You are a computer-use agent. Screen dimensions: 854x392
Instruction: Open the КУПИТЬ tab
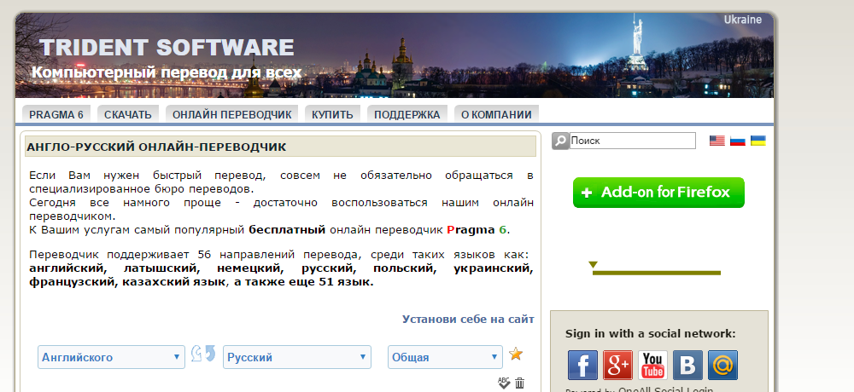332,115
